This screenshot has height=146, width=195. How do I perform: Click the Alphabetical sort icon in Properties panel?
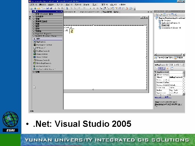(160, 68)
